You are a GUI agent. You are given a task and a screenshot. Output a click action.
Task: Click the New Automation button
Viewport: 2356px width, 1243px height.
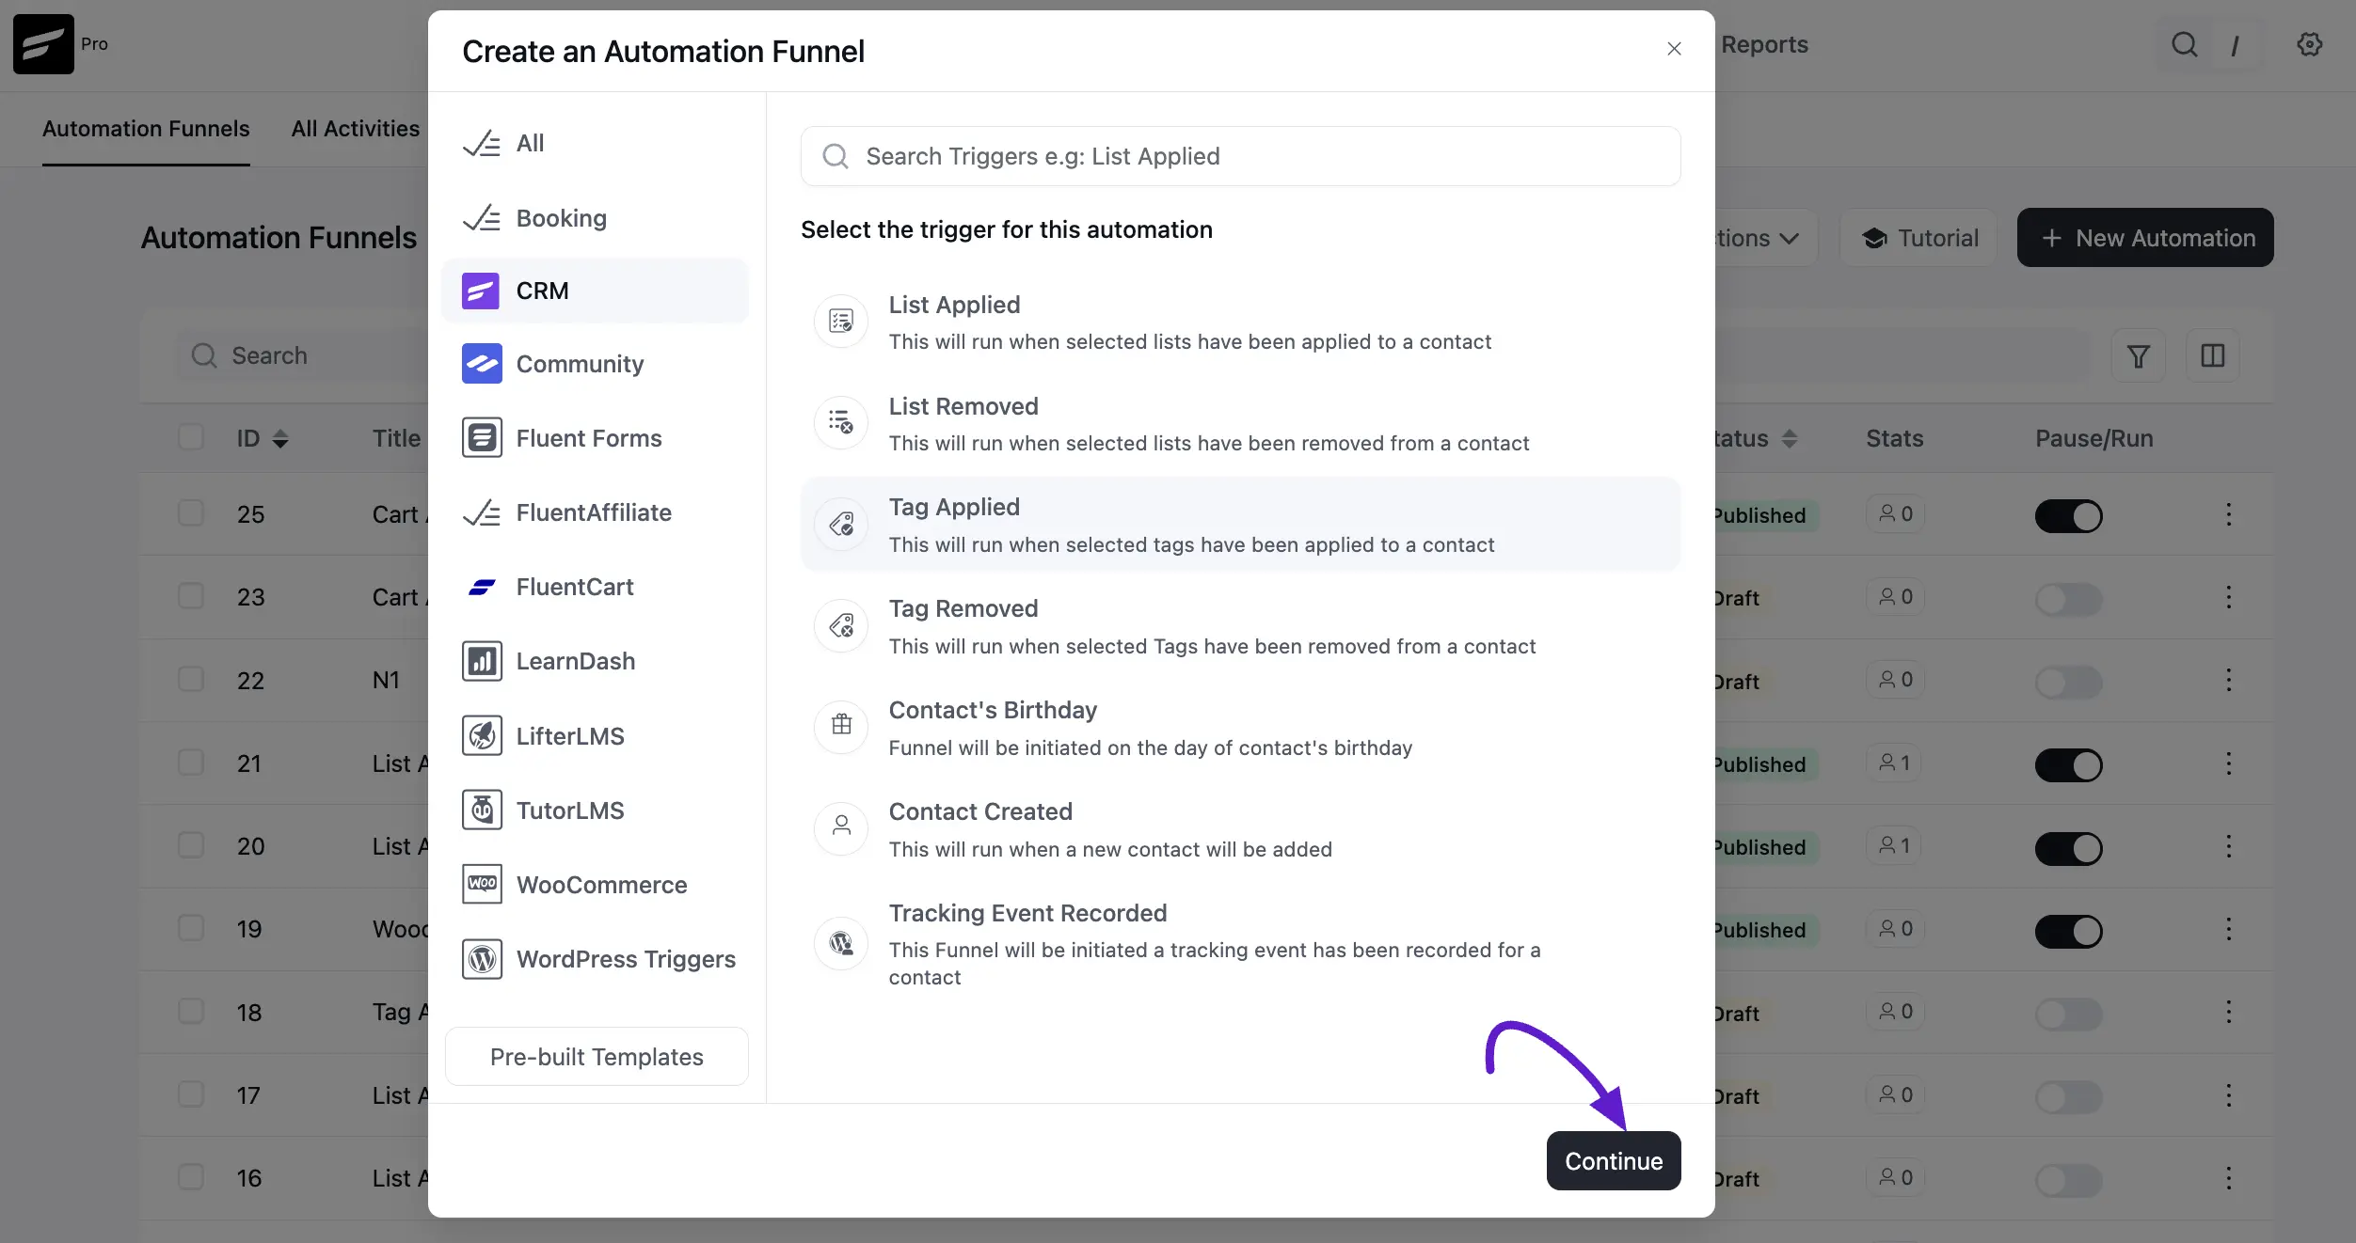pos(2145,238)
